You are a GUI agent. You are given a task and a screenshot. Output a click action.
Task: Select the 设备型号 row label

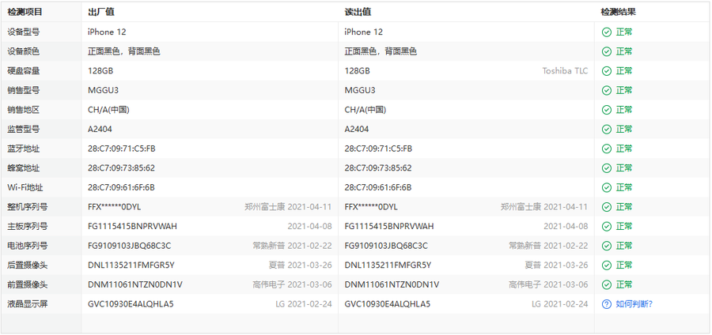coord(24,32)
